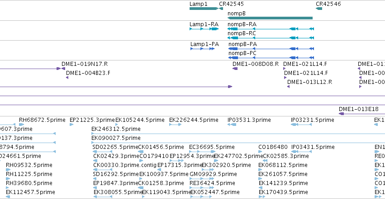385x199 pixels.
Task: Select the nompB-RA transcript label
Action: [x=242, y=24]
